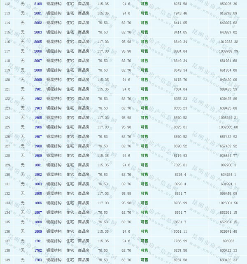
Task: Open the 1805 room link
Action: 38,194
